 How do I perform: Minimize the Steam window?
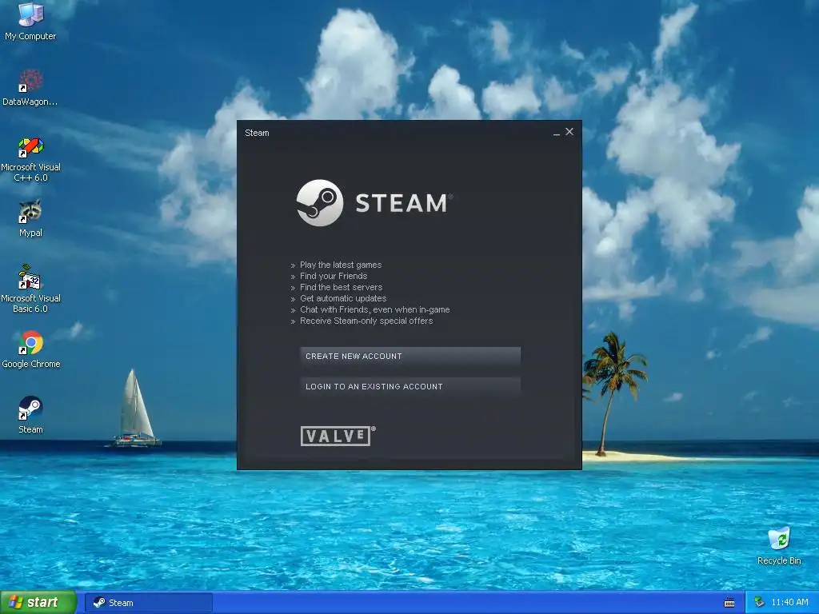coord(557,134)
